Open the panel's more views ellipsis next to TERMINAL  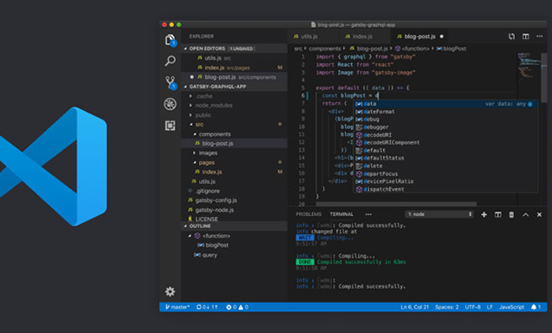pyautogui.click(x=368, y=214)
